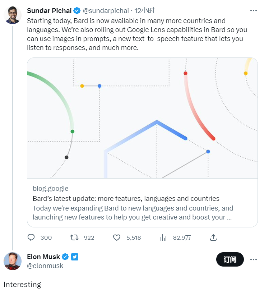Click Sundar Pichai's verified badge
The image size is (264, 291).
coord(77,10)
